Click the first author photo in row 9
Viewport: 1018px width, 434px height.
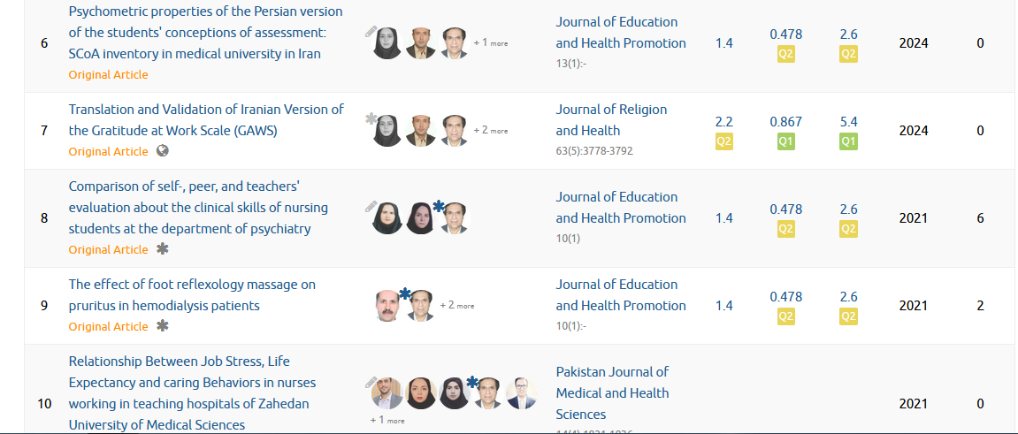pos(388,306)
